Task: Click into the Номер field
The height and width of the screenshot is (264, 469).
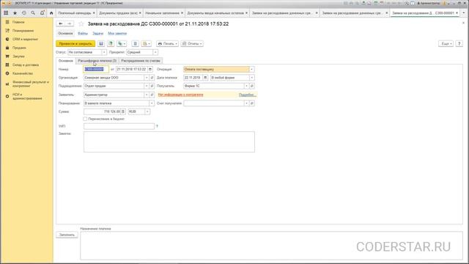Action: tap(96, 69)
